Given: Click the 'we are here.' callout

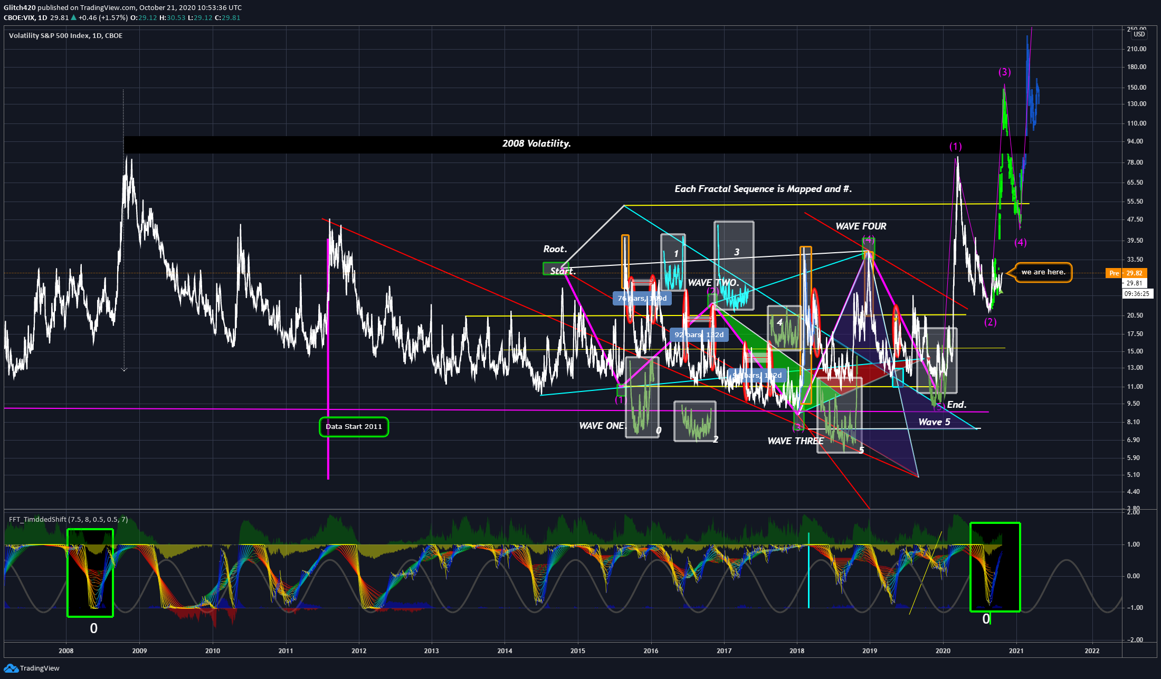Looking at the screenshot, I should coord(1043,272).
